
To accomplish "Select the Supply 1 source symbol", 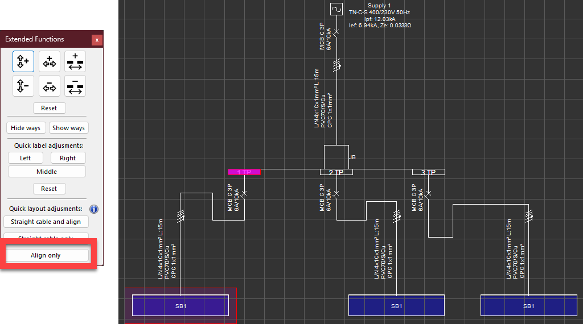I will [x=336, y=10].
